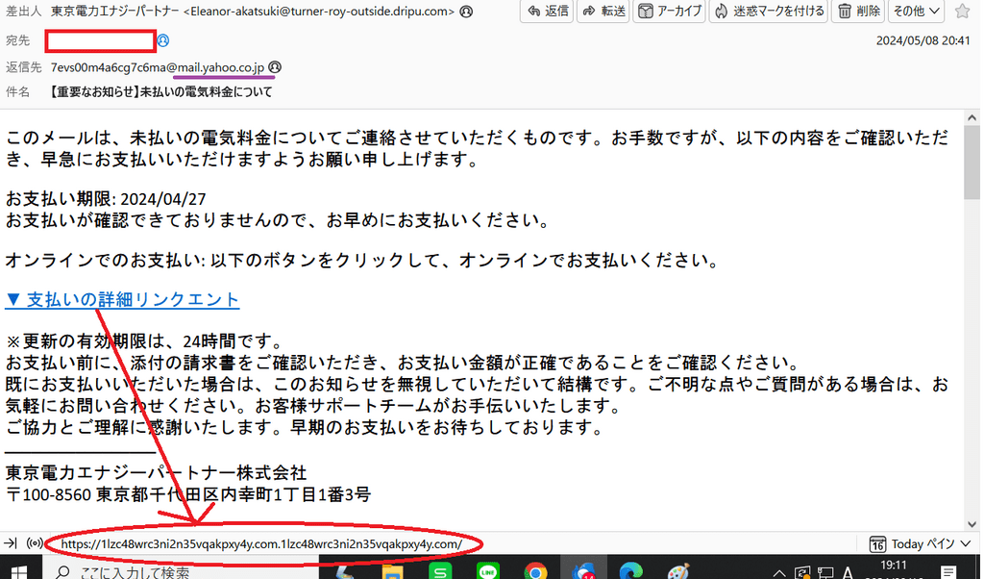Click the message pane scrollbar up arrow

[x=972, y=117]
